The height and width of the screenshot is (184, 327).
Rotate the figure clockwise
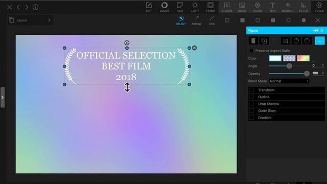(307, 41)
